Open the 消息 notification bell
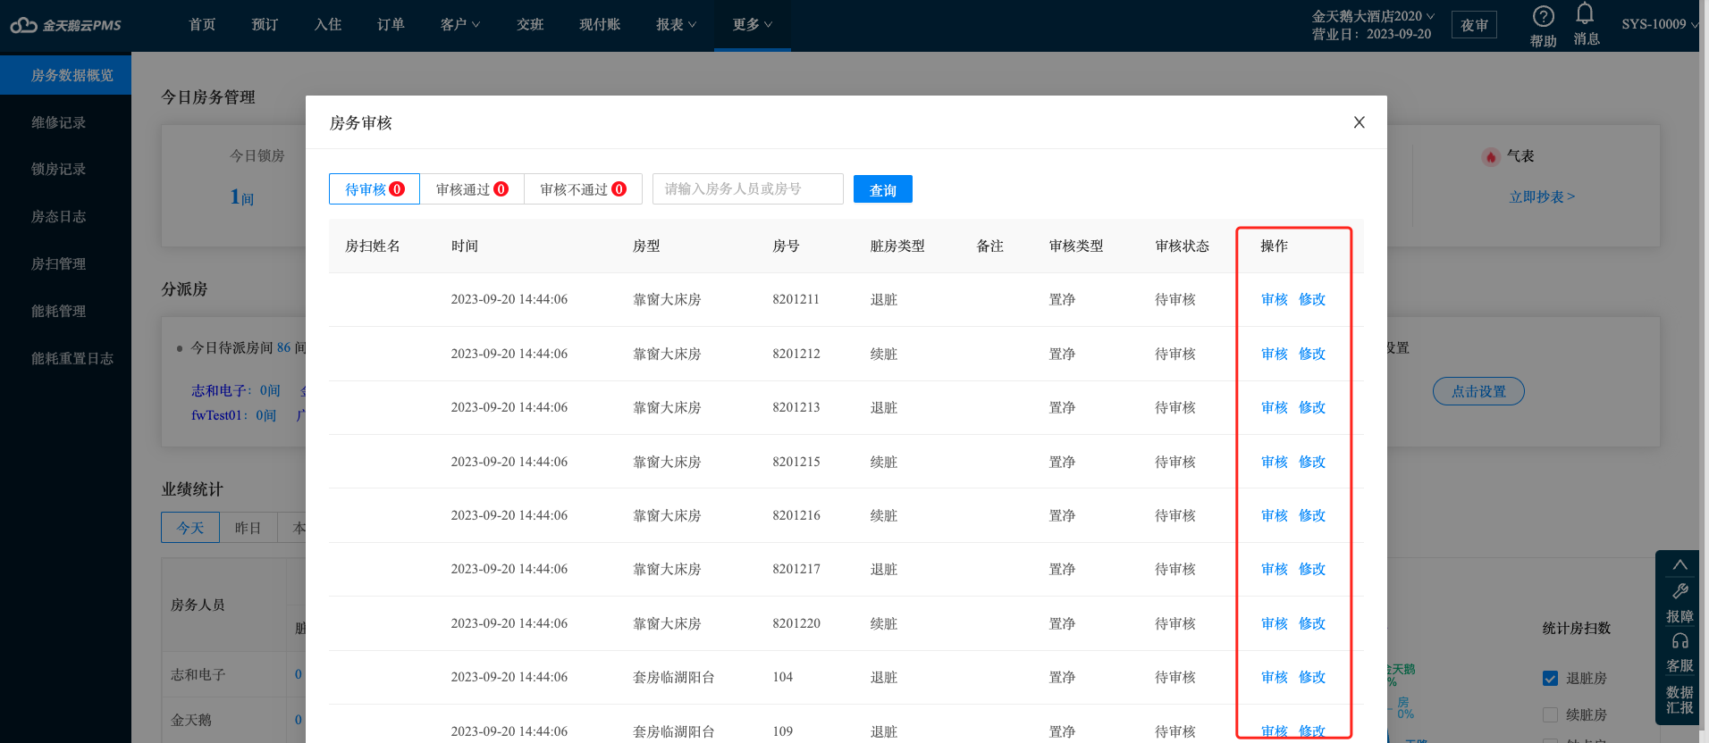This screenshot has height=743, width=1709. click(x=1585, y=13)
